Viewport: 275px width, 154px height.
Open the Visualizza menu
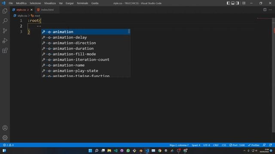coord(50,3)
